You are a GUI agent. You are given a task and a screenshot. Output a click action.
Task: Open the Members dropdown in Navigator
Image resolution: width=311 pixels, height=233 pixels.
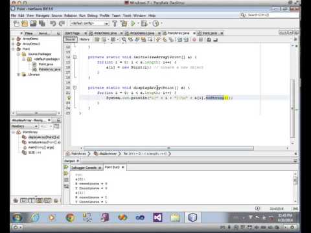(x=25, y=126)
